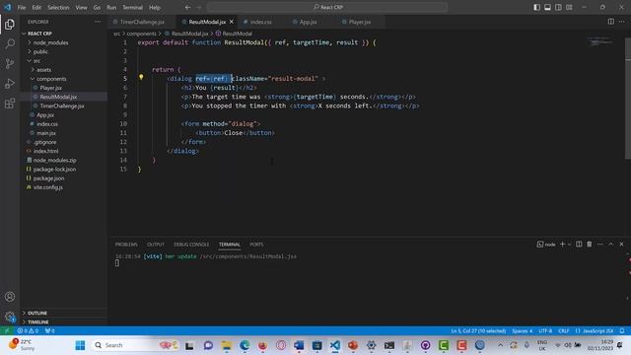The image size is (631, 355).
Task: Show the Problems panel tab
Action: tap(126, 245)
